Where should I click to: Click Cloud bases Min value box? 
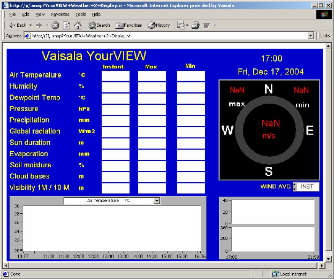pyautogui.click(x=191, y=177)
